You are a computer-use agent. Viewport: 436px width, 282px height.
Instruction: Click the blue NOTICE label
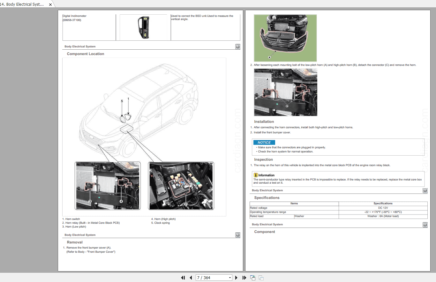click(x=264, y=142)
